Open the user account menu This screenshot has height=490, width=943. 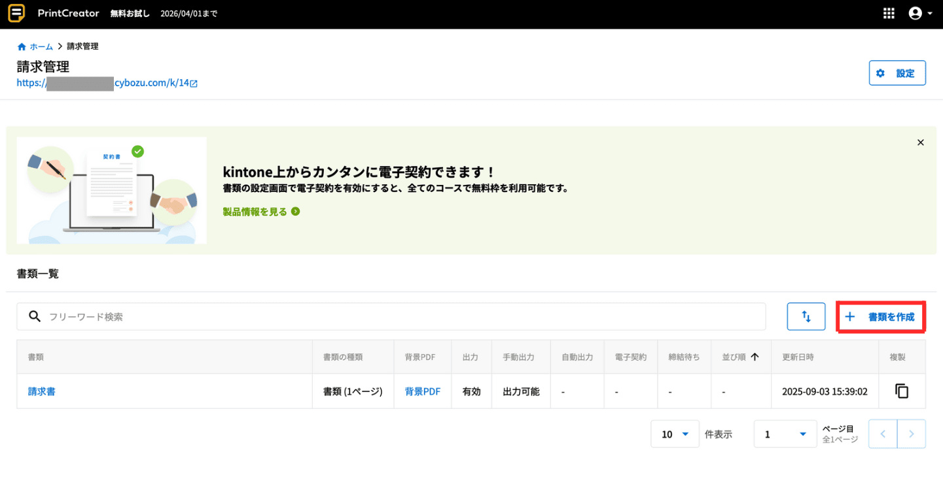(921, 14)
